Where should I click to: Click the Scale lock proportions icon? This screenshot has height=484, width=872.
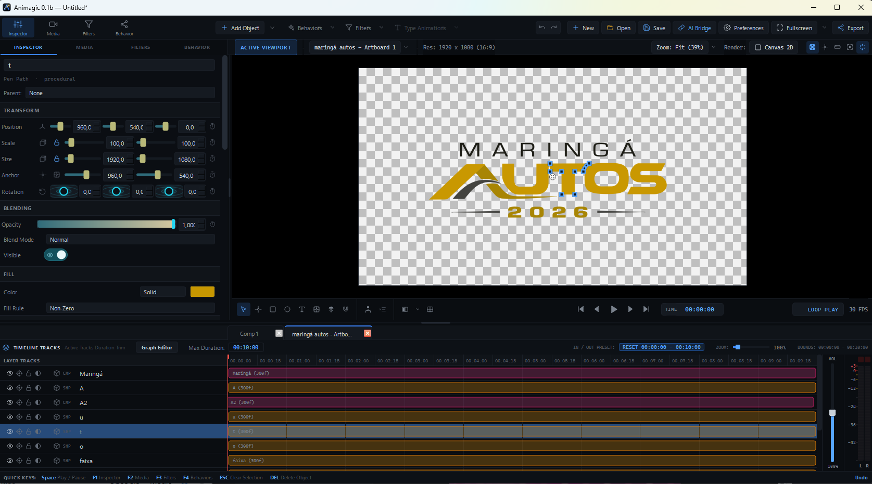pos(57,143)
